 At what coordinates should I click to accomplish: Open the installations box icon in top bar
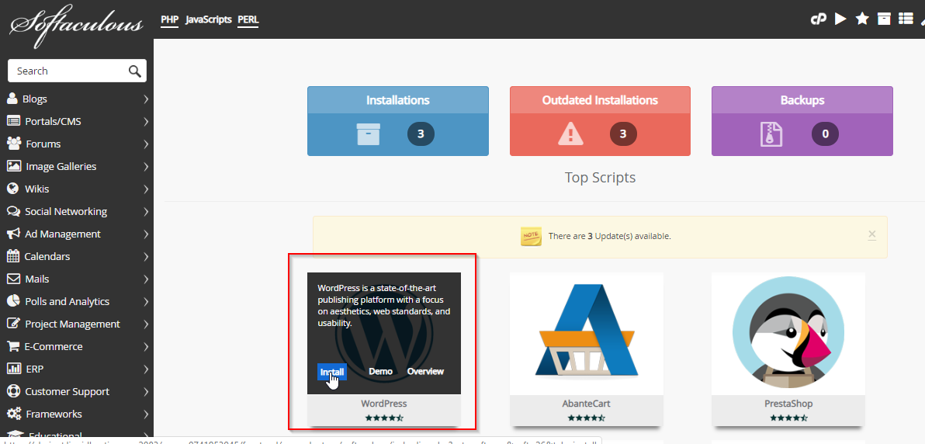[884, 19]
